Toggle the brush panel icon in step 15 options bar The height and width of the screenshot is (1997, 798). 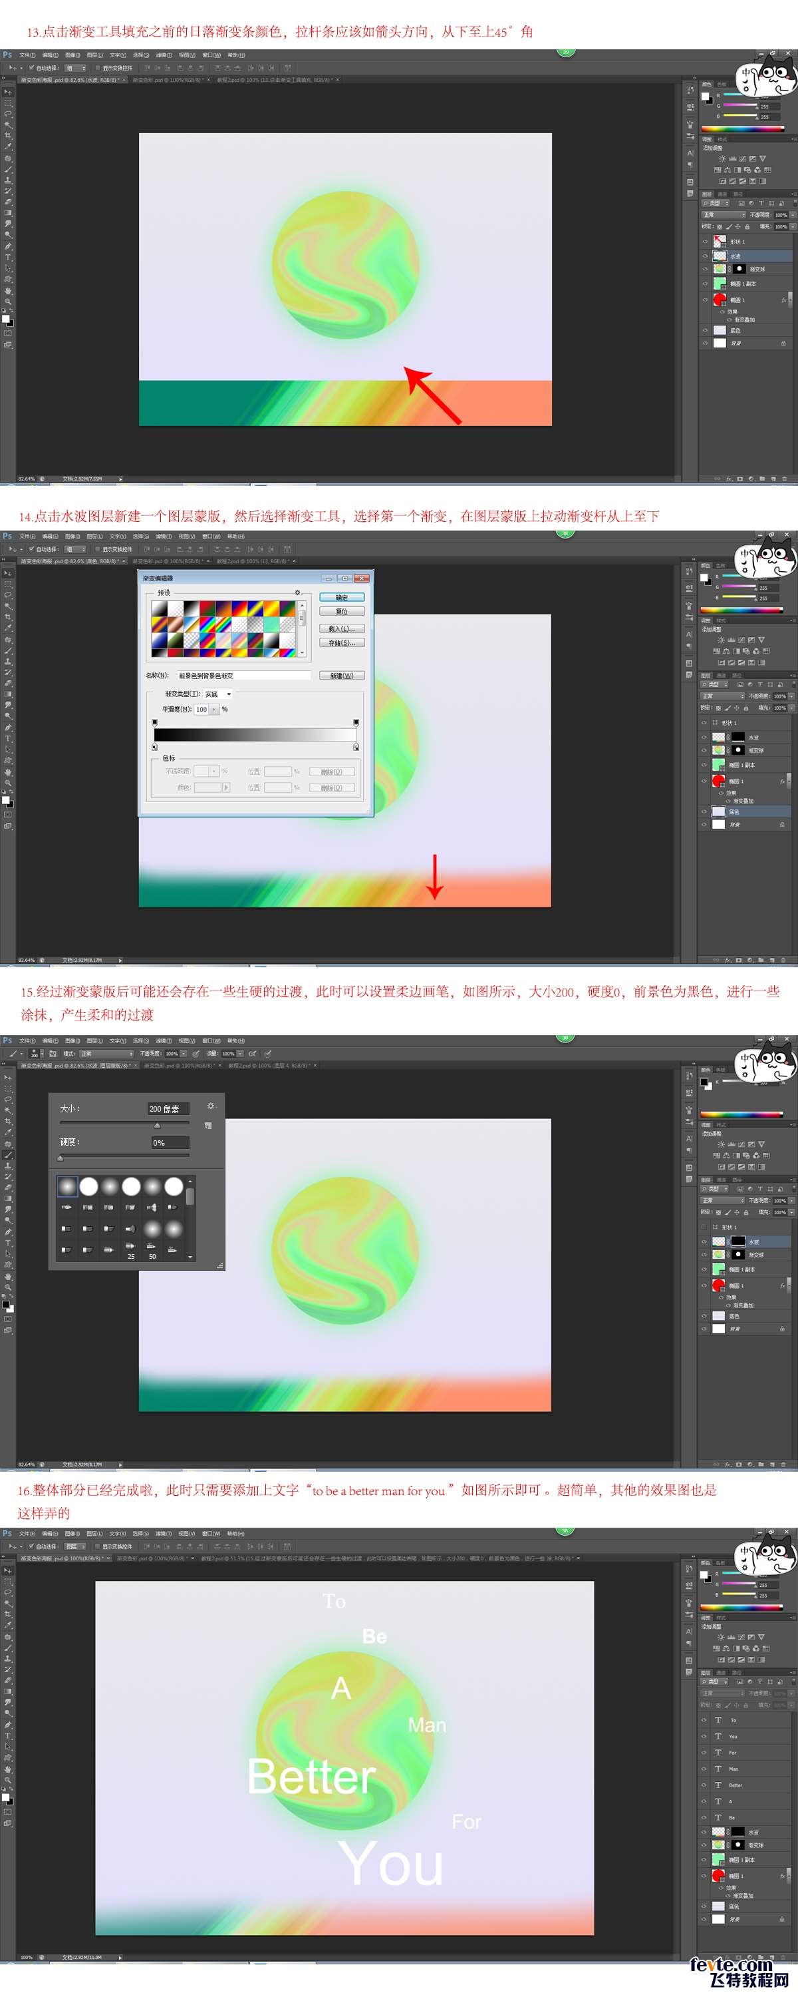tap(53, 1054)
